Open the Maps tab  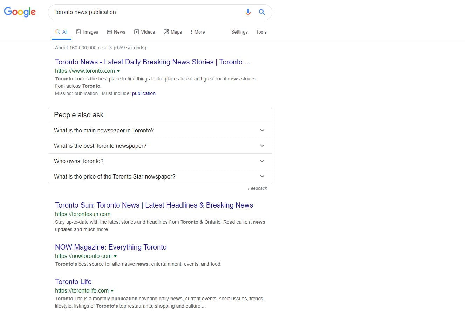(x=173, y=32)
